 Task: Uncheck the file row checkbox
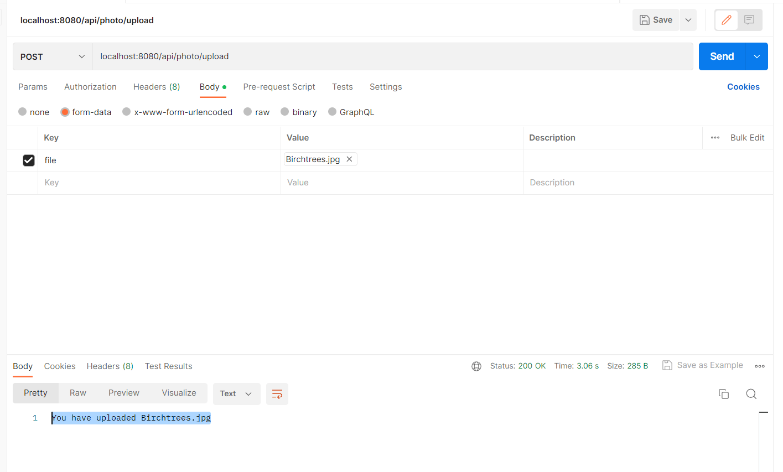tap(29, 160)
